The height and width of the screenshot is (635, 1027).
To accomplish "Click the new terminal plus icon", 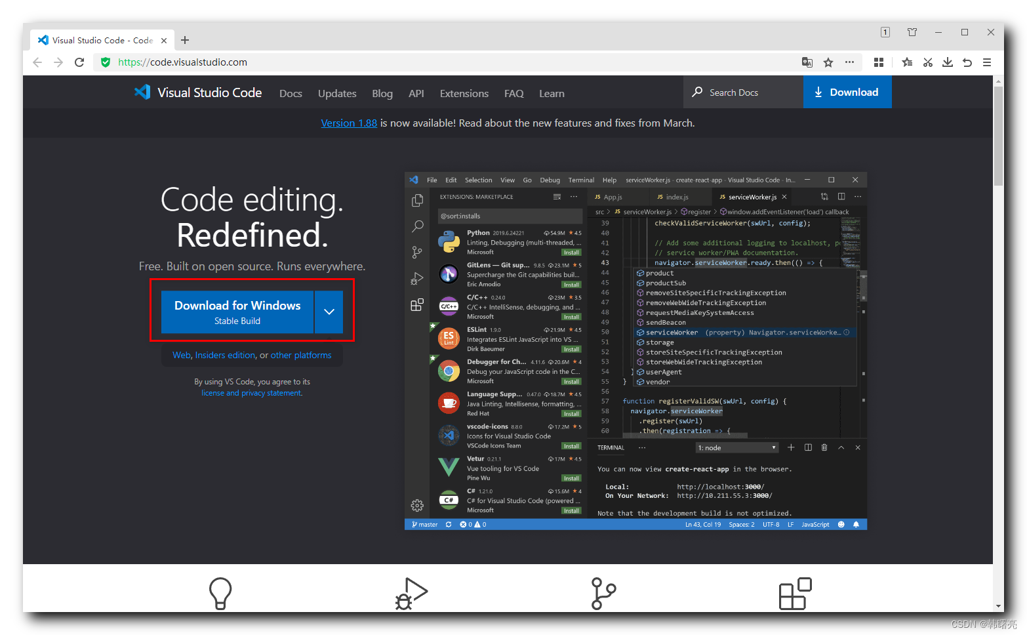I will 791,447.
